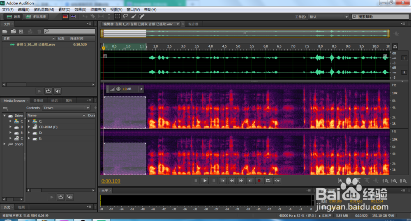Screen dimensions: 411x221
Task: Click the Import File icon in Files panel
Action: (14, 32)
